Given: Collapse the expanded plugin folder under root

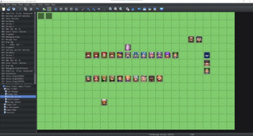Looking at the screenshot, I should 3,89.
